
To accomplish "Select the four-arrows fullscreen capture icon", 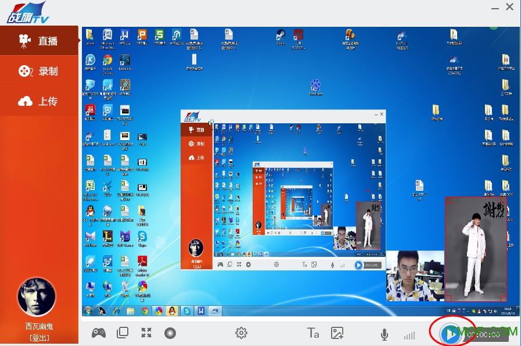I will point(146,333).
